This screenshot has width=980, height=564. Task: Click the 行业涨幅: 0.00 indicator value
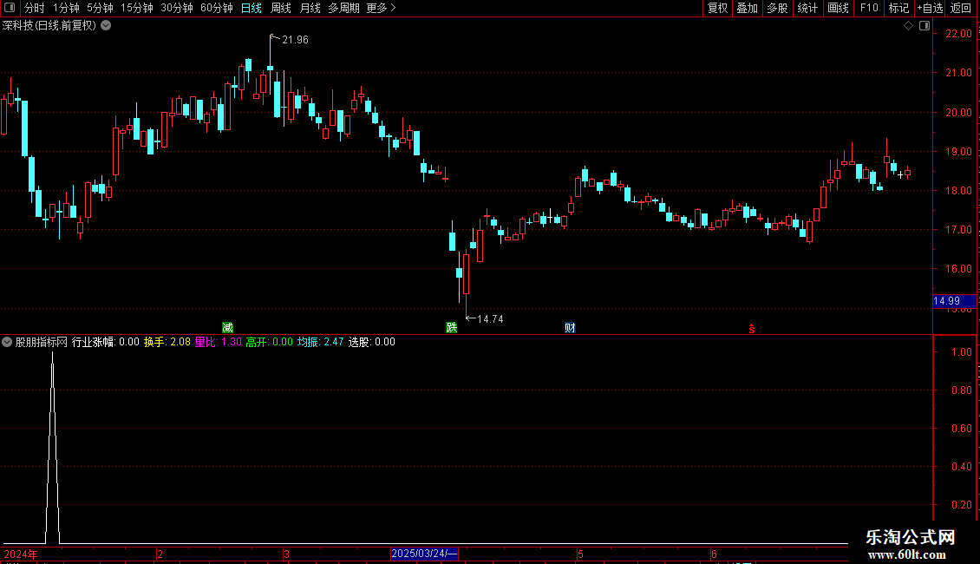[x=106, y=342]
